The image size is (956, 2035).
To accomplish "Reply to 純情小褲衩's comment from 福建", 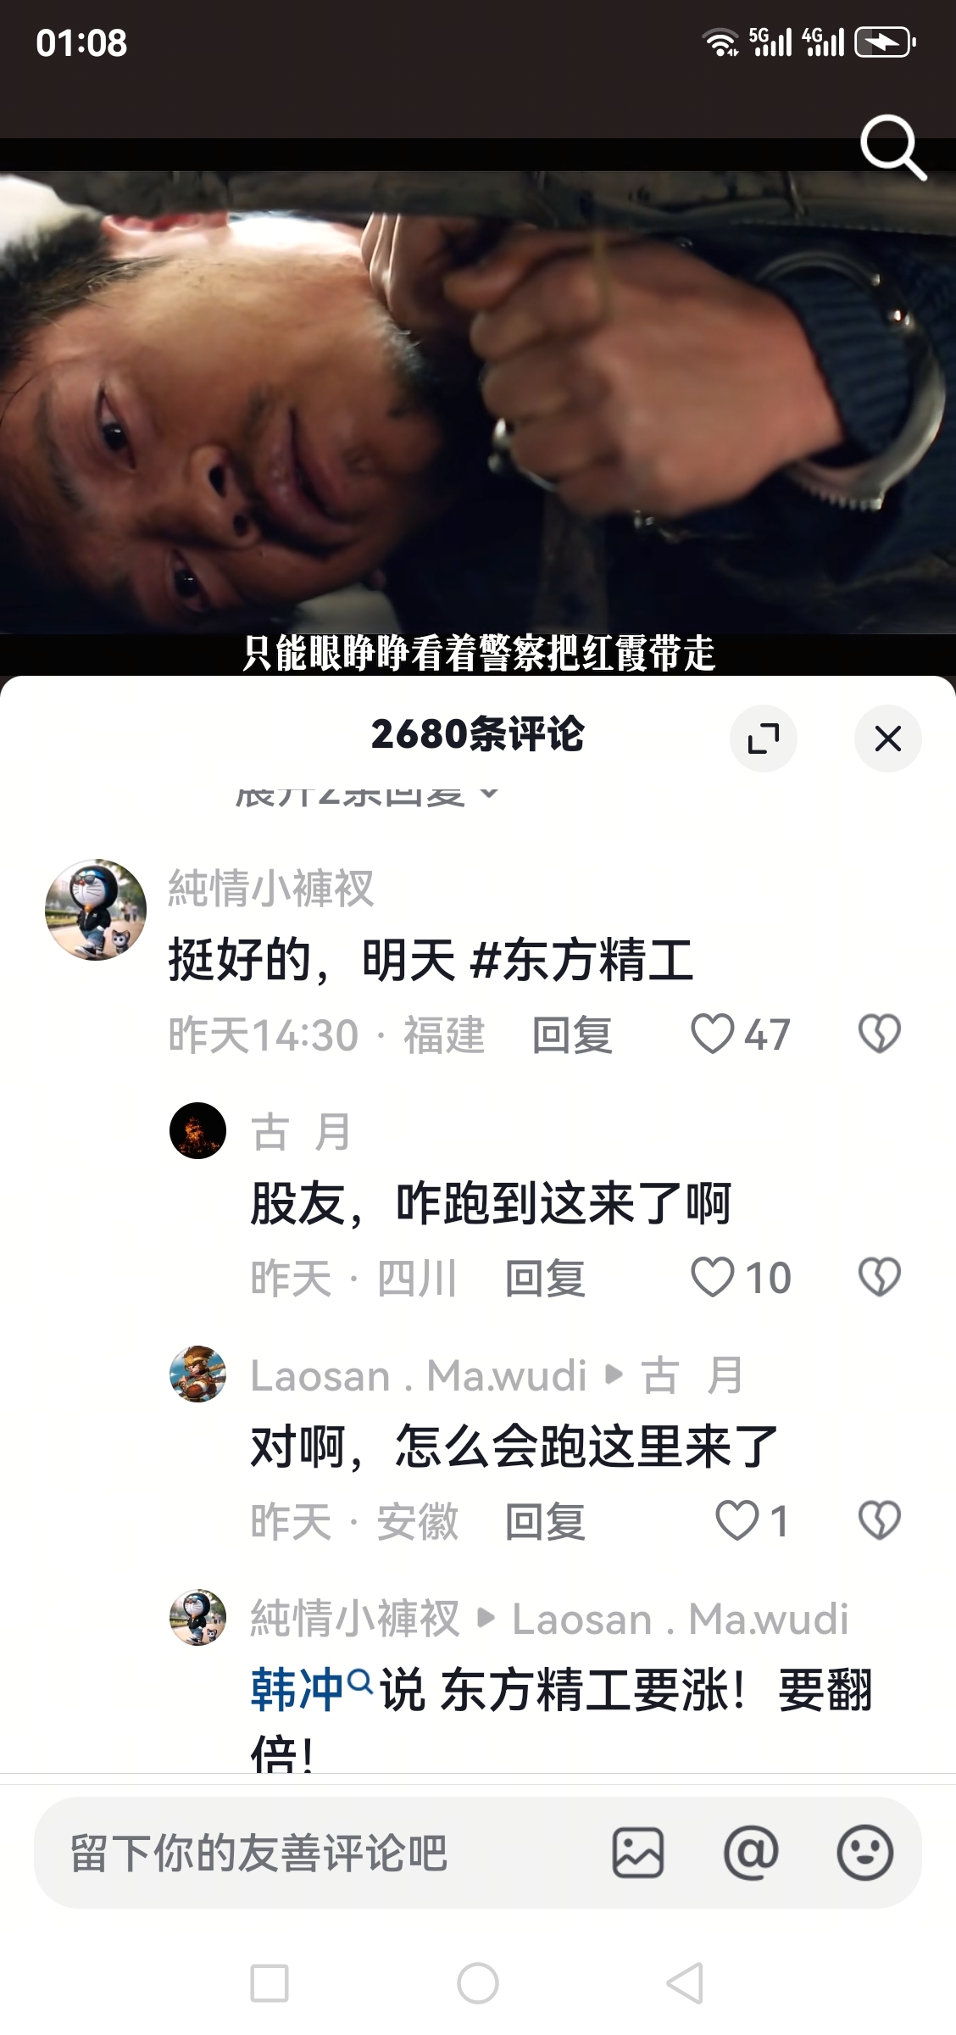I will tap(572, 1035).
